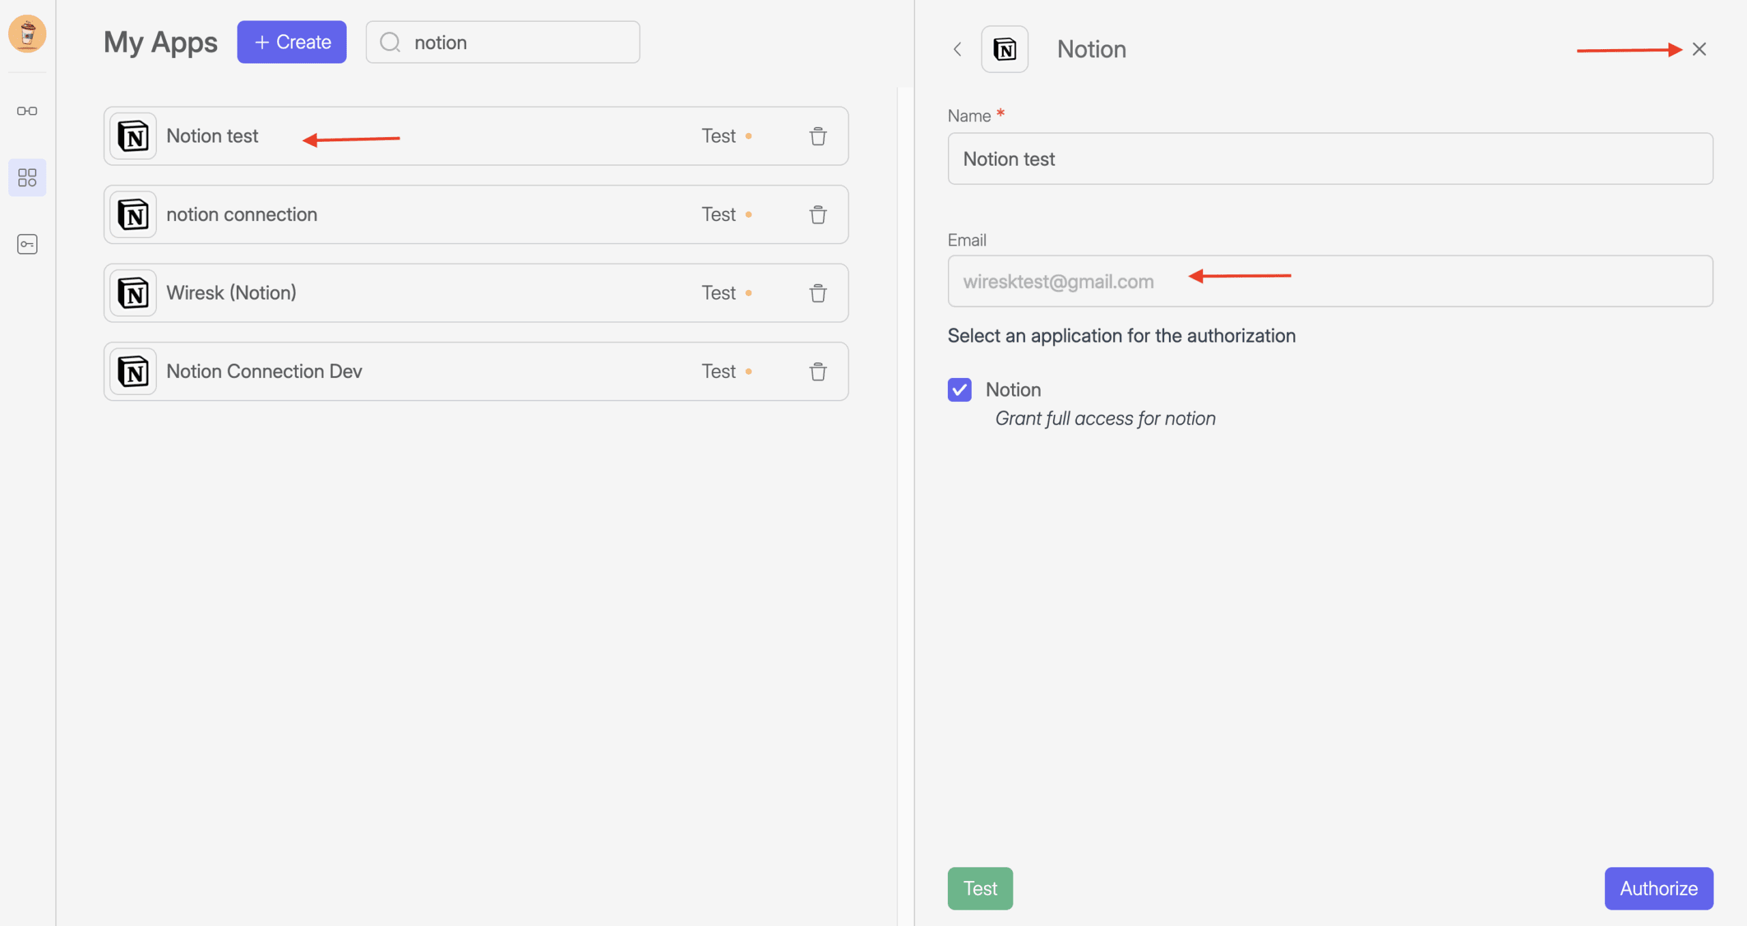Click the search magnifier icon

coord(390,42)
